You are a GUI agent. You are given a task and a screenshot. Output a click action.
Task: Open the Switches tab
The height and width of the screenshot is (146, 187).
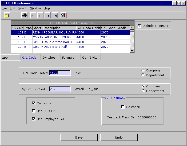pos(49,58)
